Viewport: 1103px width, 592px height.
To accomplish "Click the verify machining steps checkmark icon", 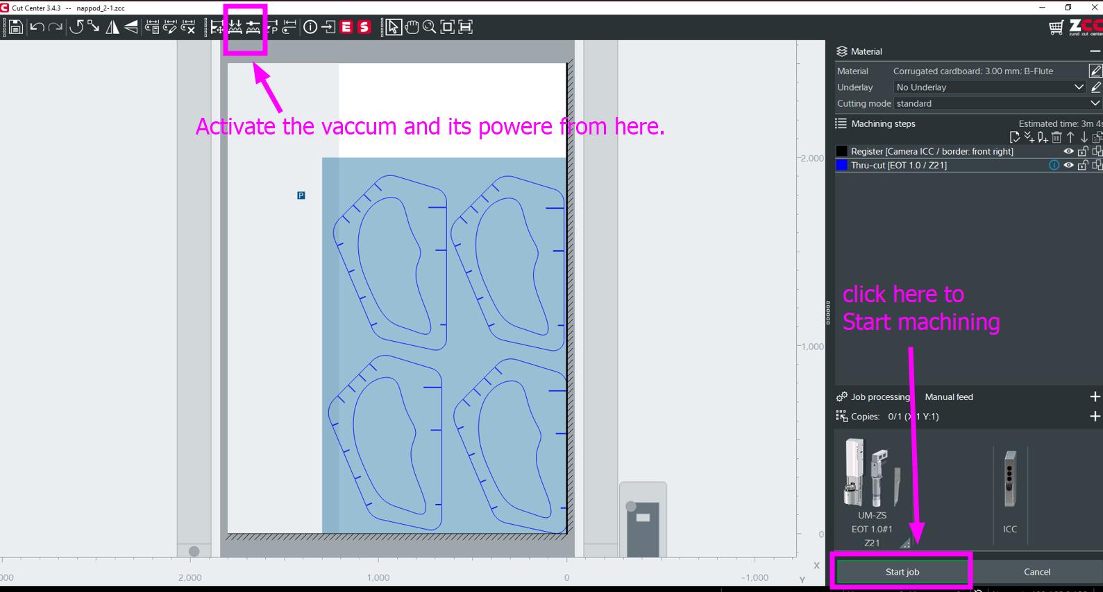I will tap(1015, 137).
